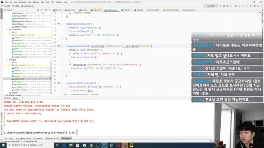The height and width of the screenshot is (148, 264).
Task: Launch Edge from the taskbar
Action: (x=64, y=145)
